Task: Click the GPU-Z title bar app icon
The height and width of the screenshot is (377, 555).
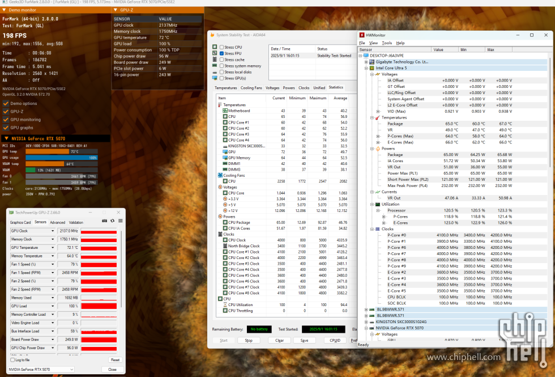Action: click(11, 213)
